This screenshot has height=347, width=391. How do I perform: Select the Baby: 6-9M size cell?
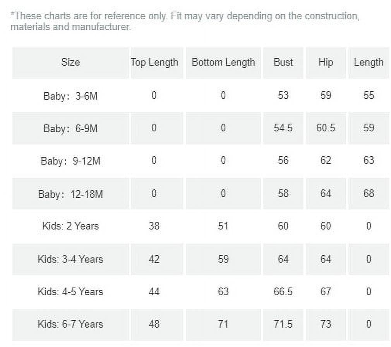(x=70, y=128)
